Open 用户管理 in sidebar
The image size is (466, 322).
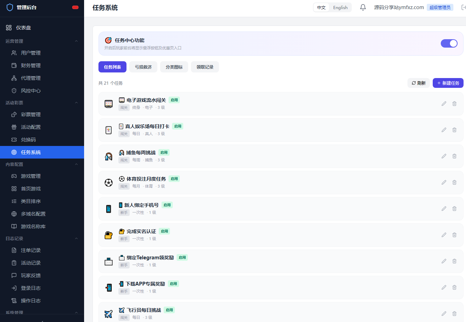[x=42, y=53]
